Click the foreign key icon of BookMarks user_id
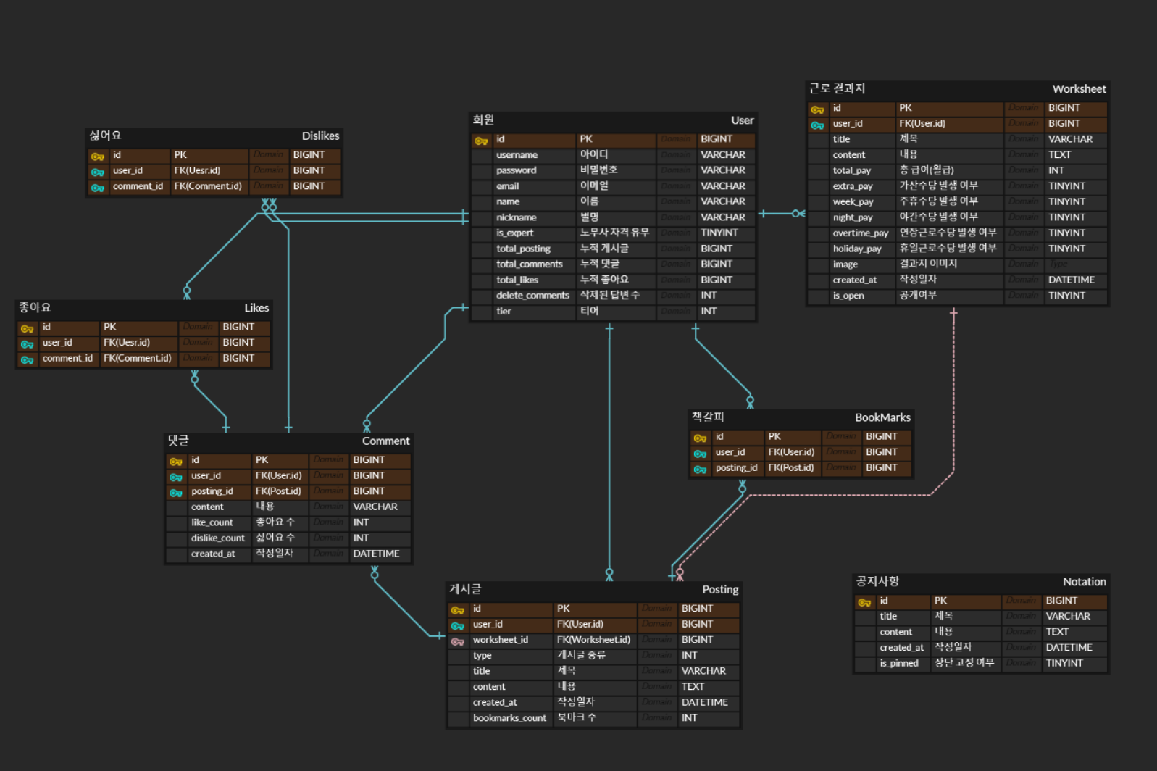Viewport: 1157px width, 771px height. coord(700,453)
